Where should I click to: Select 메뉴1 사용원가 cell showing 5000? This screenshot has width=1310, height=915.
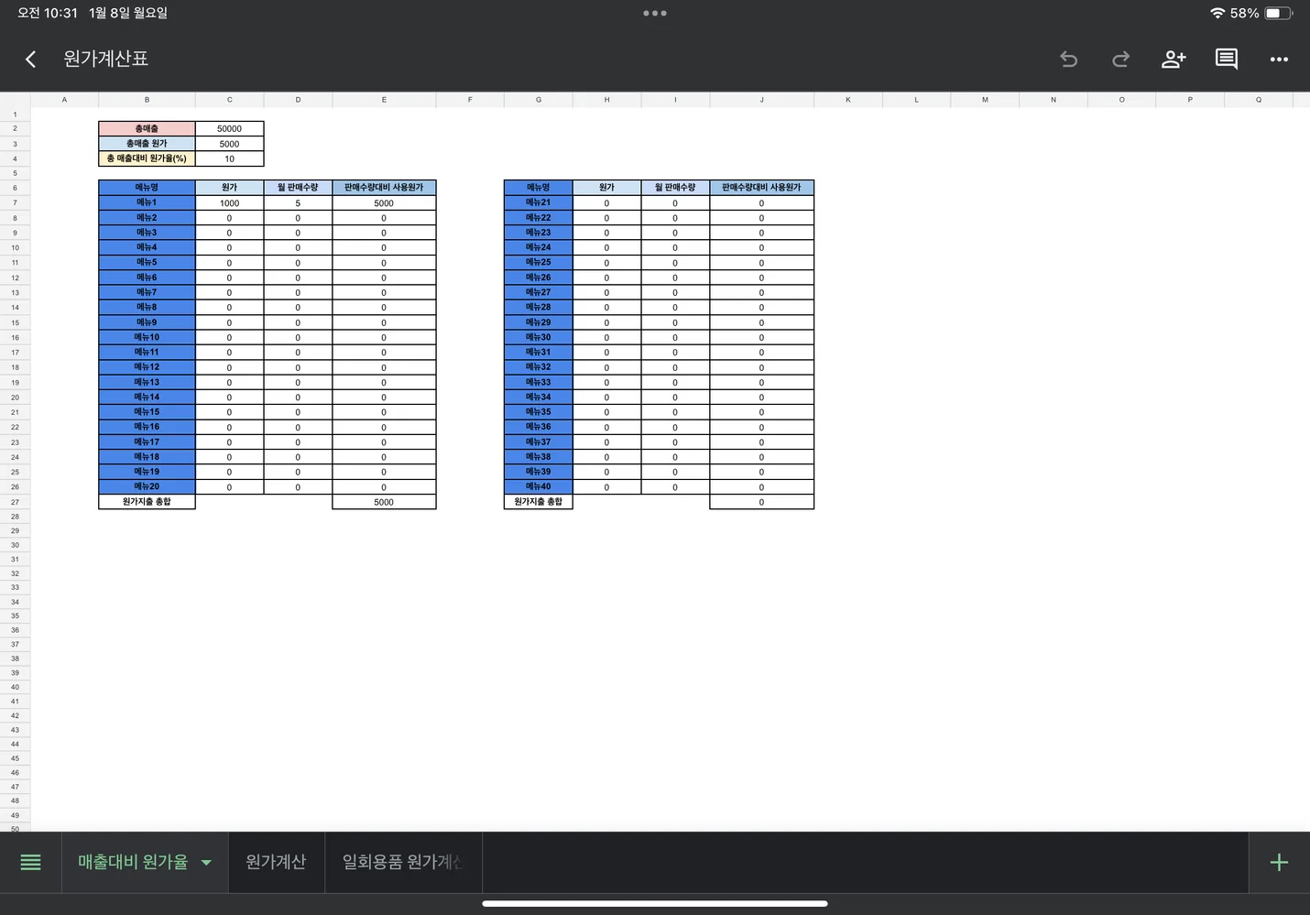384,203
